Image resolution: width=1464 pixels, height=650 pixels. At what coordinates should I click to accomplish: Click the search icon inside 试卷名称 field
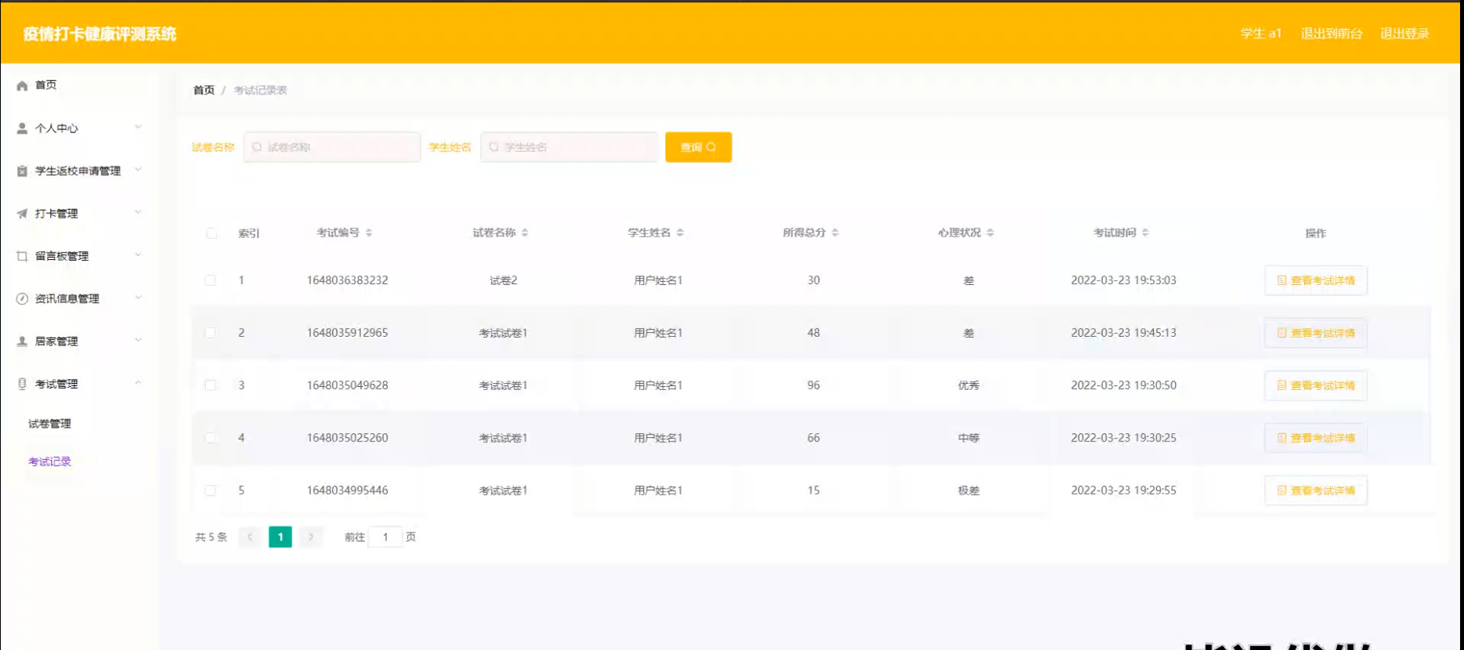tap(257, 147)
